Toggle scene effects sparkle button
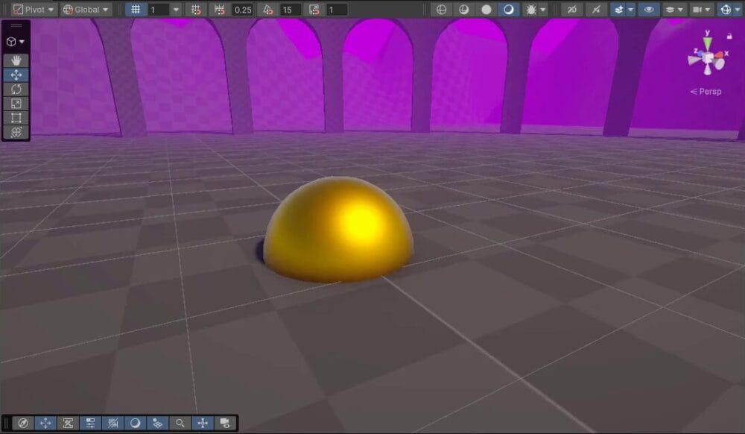This screenshot has width=745, height=434. click(x=618, y=10)
